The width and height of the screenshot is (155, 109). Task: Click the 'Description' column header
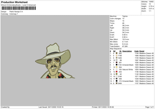coord(127,51)
